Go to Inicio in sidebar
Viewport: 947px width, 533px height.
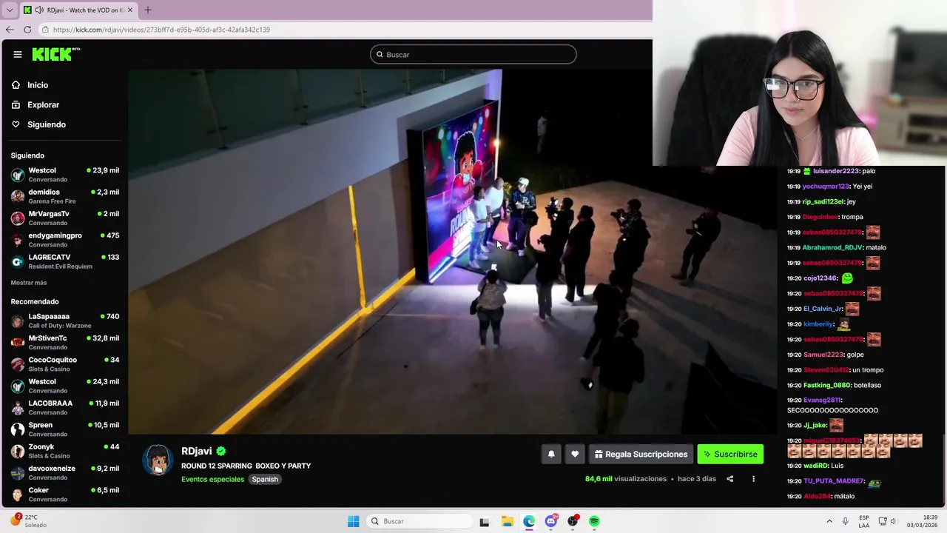(38, 85)
